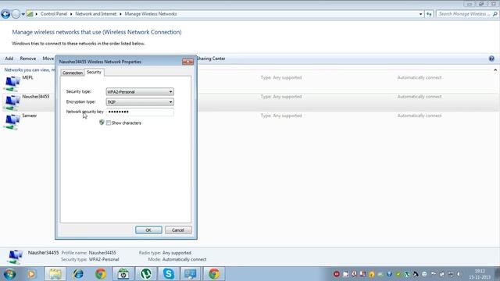Screen dimensions: 500x281
Task: Open the HP application in taskbar
Action: point(123,274)
